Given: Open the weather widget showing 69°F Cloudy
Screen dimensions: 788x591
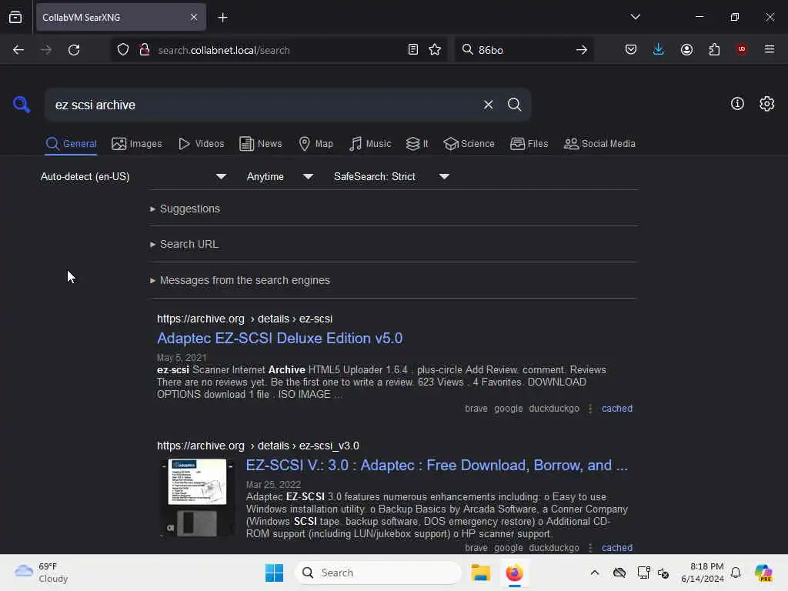Looking at the screenshot, I should click(42, 573).
